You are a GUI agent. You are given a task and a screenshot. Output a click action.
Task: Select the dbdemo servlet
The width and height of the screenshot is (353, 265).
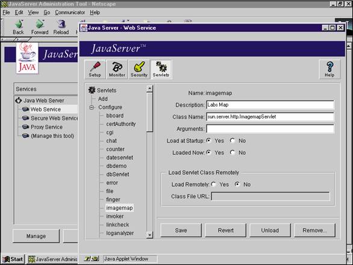tap(116, 166)
